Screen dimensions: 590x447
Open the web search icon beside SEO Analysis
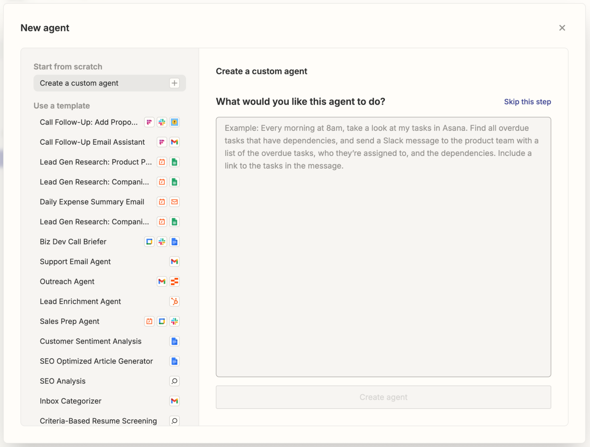(x=174, y=381)
